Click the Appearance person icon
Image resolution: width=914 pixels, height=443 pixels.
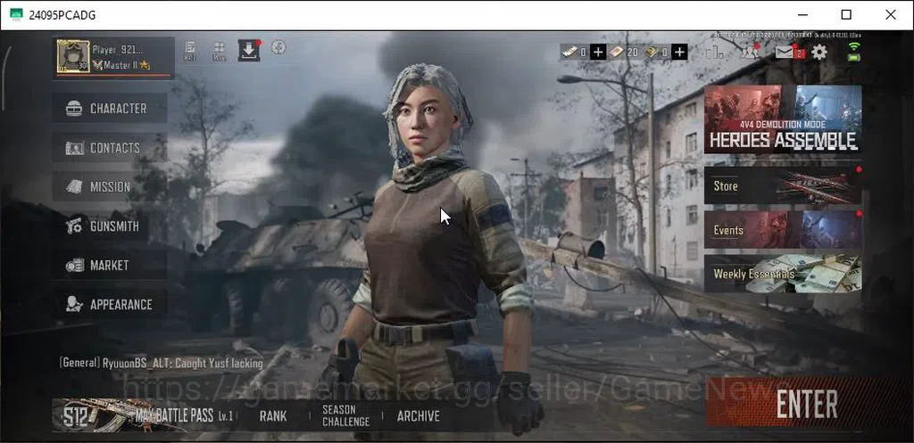(x=74, y=305)
